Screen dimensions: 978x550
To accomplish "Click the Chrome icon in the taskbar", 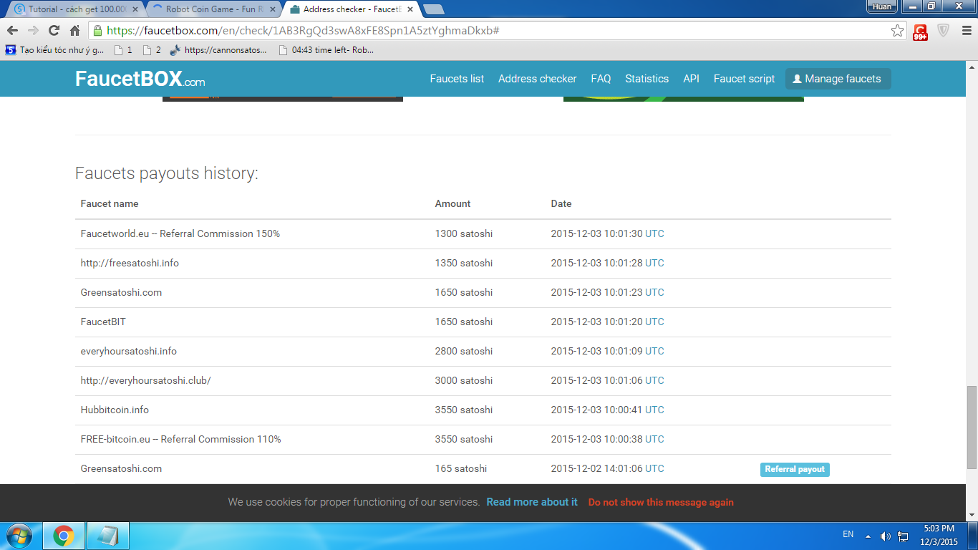I will pyautogui.click(x=64, y=536).
